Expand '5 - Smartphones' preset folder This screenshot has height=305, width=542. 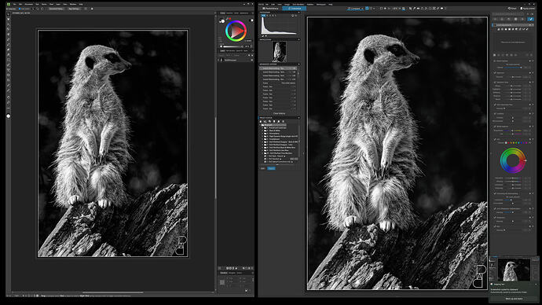(x=262, y=139)
